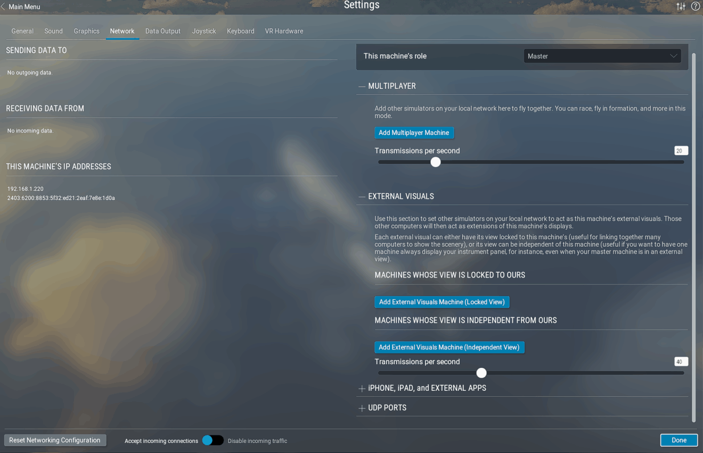Switch to the Graphics tab
The image size is (703, 453).
click(x=86, y=31)
